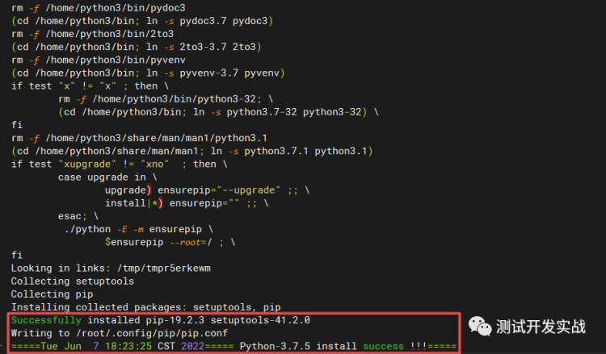Click the line 'upgrade) ensurepip="--upgrade" ;; \'
This screenshot has height=354, width=606.
[x=207, y=190]
